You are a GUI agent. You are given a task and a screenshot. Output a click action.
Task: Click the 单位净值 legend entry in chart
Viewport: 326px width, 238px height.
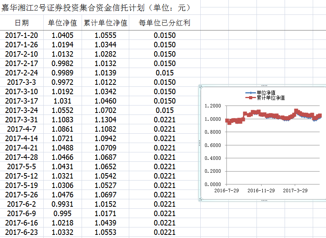(265, 93)
